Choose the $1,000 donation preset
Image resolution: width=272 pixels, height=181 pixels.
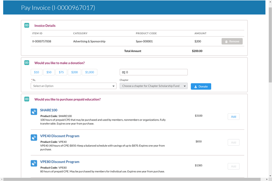(x=90, y=72)
